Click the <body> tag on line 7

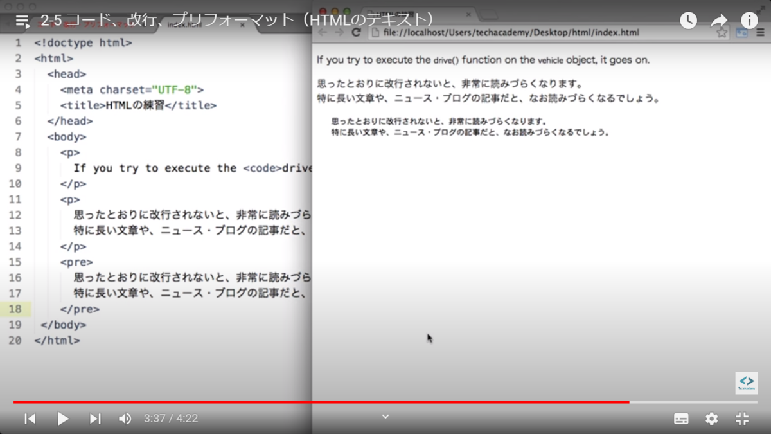tap(67, 137)
